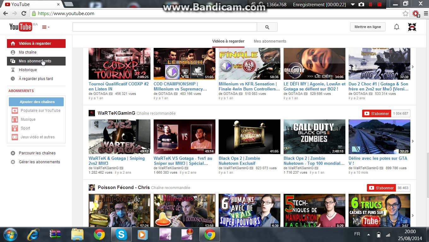
Task: Open a new browser tab
Action: pos(68,4)
